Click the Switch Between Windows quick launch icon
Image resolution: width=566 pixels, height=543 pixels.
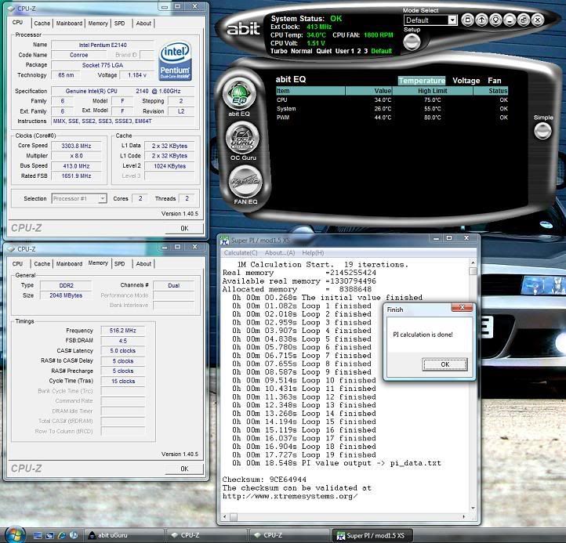click(49, 535)
